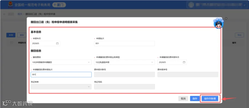This screenshot has height=108, width=249.
Task: Open calendar icon in 申请撤回的原申报年月 field
Action: 184,62
